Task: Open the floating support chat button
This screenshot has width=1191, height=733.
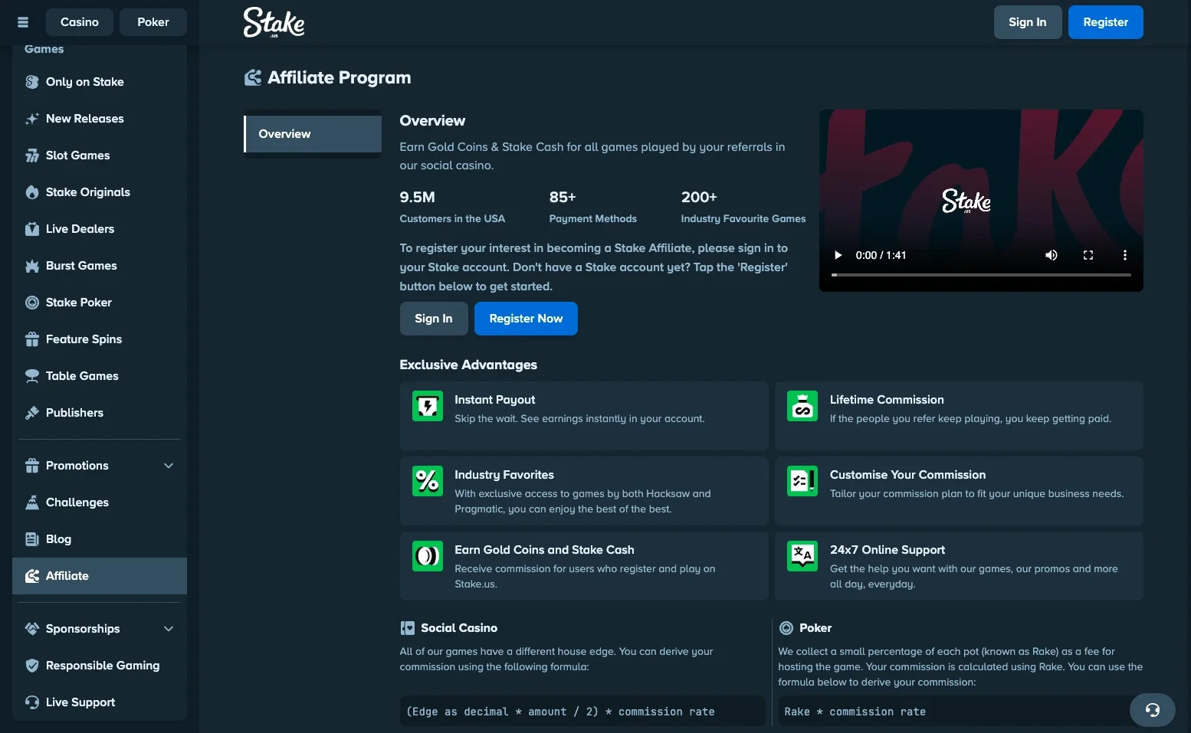Action: pos(1152,710)
